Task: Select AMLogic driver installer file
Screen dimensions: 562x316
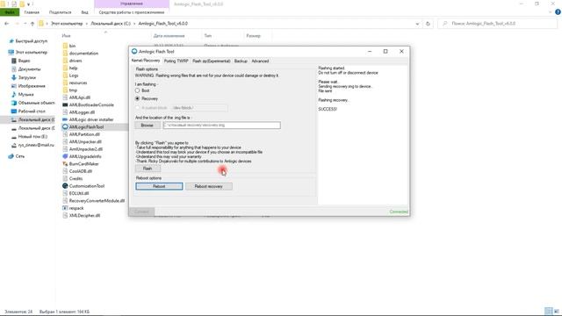Action: click(91, 119)
